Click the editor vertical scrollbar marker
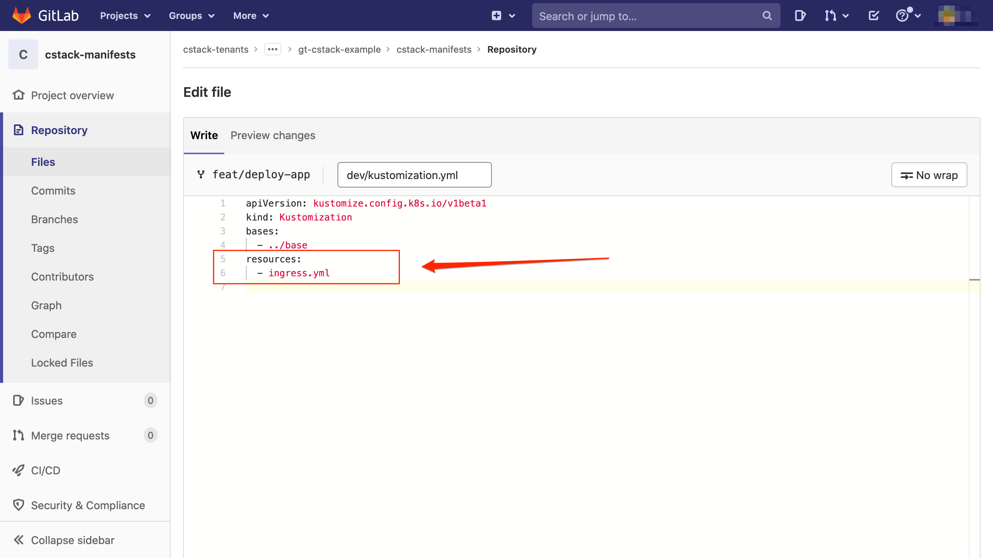The width and height of the screenshot is (993, 558). pos(974,279)
